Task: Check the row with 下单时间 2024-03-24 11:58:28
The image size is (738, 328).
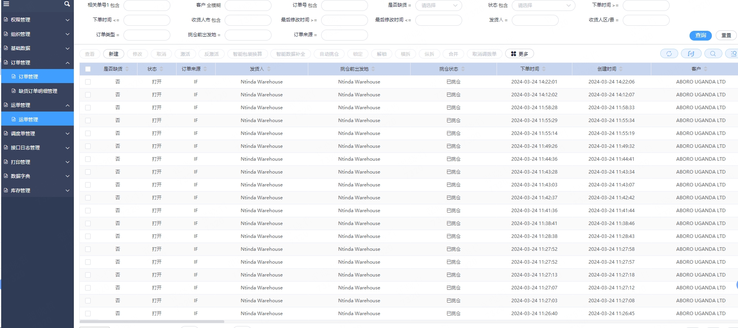Action: tap(88, 108)
